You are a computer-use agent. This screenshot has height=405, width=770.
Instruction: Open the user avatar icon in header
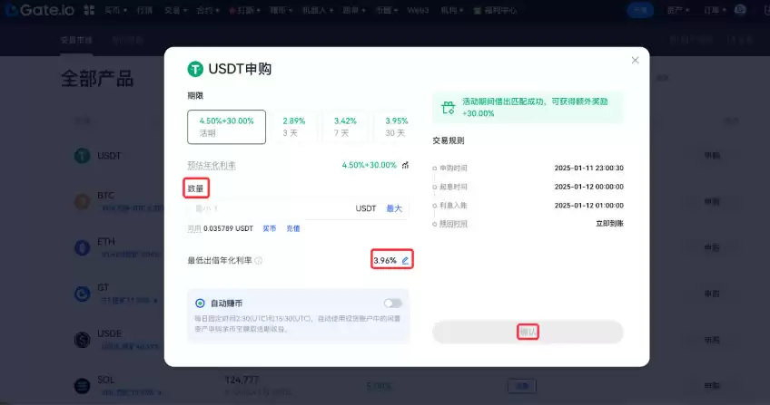(740, 10)
